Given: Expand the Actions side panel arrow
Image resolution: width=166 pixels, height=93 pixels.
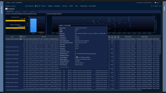Looking at the screenshot, I should click(x=164, y=4).
